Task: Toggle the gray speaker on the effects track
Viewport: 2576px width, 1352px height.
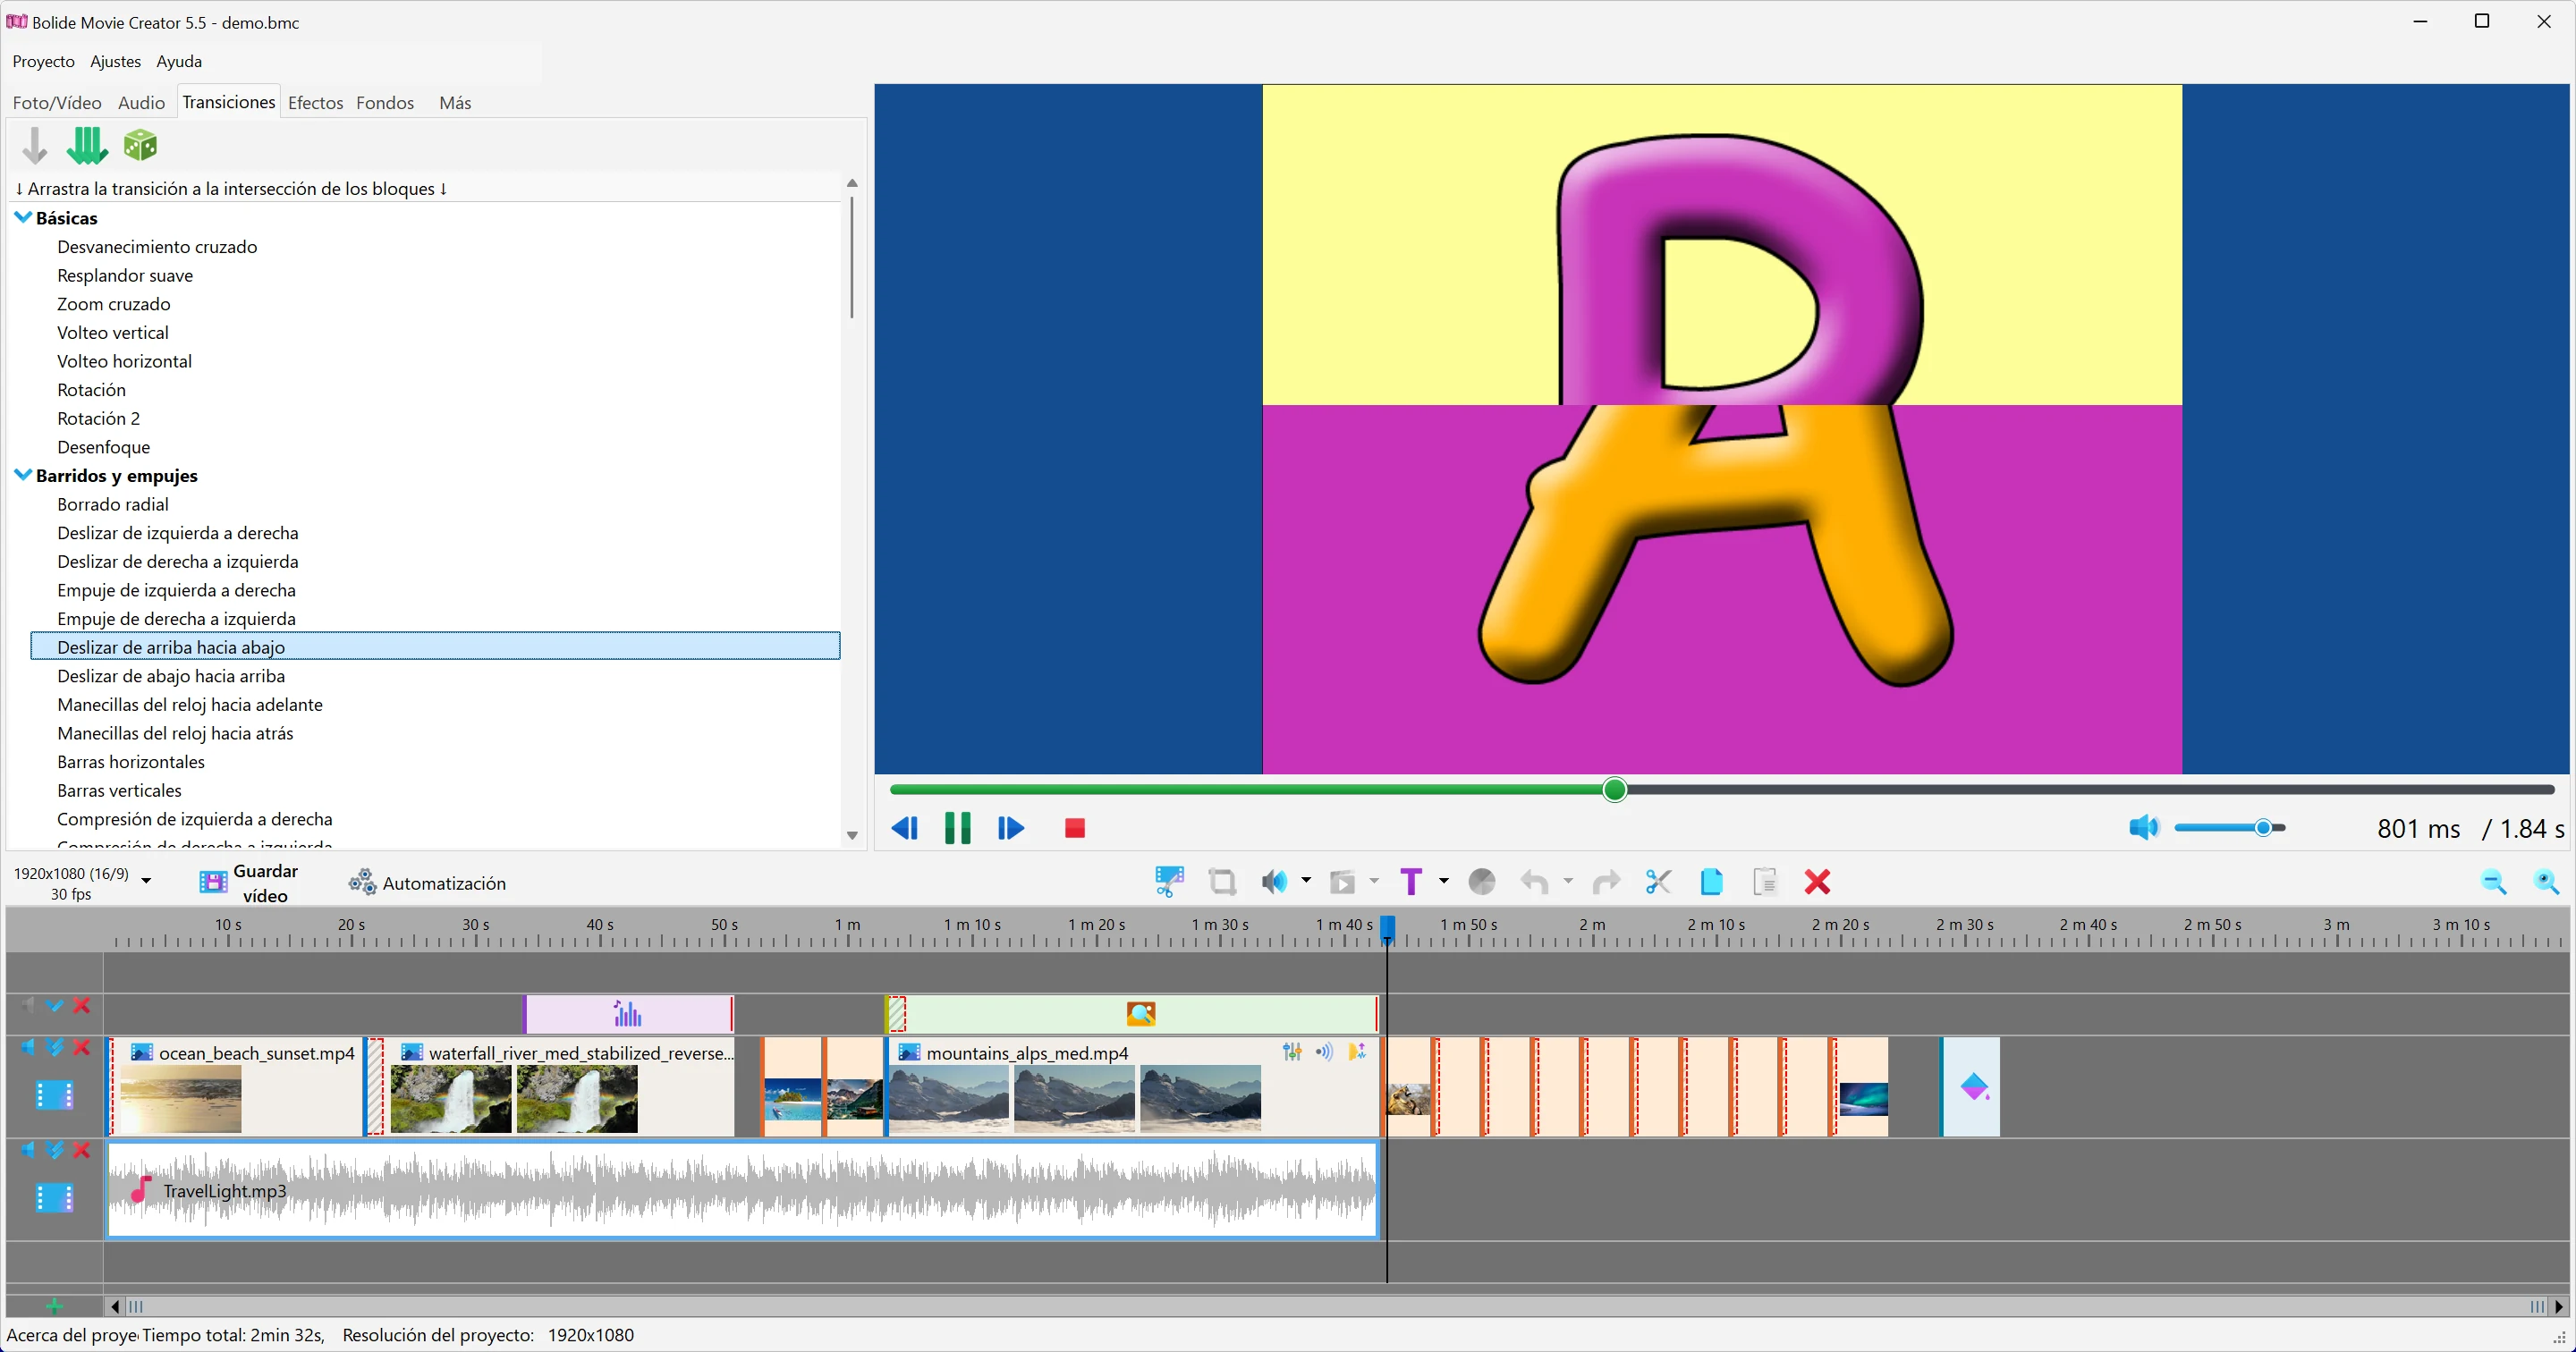Action: (28, 1005)
